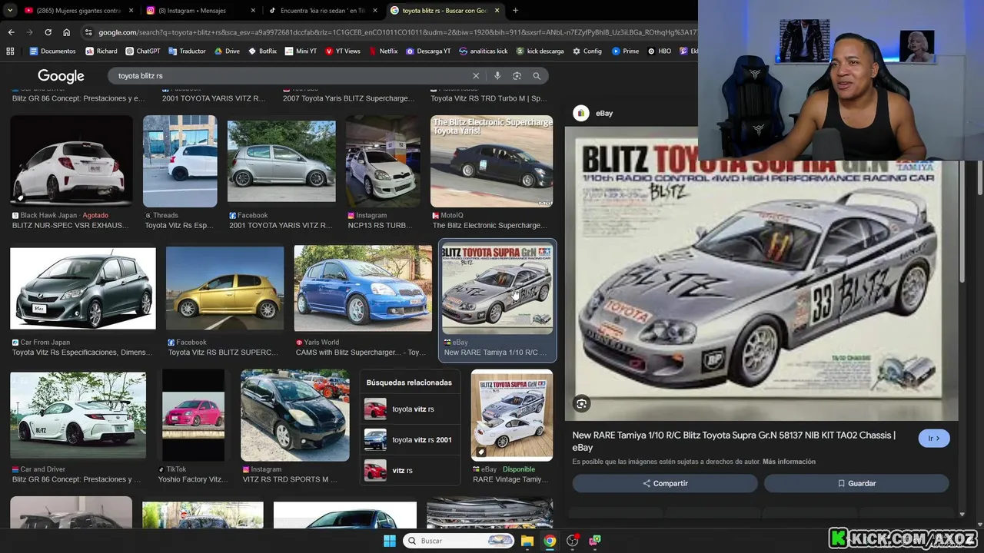
Task: Open the kick descarga bookmark
Action: pyautogui.click(x=540, y=51)
